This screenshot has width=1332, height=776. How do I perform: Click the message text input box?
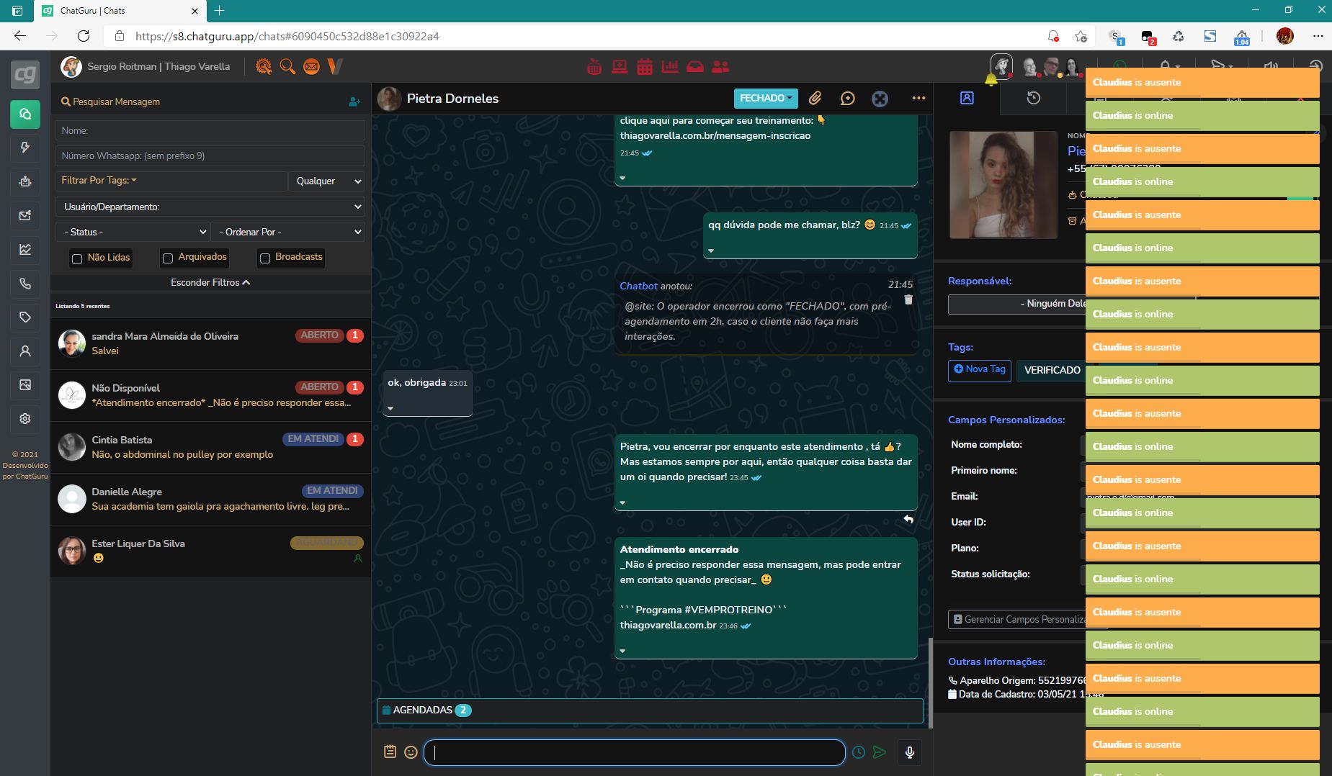pos(635,752)
